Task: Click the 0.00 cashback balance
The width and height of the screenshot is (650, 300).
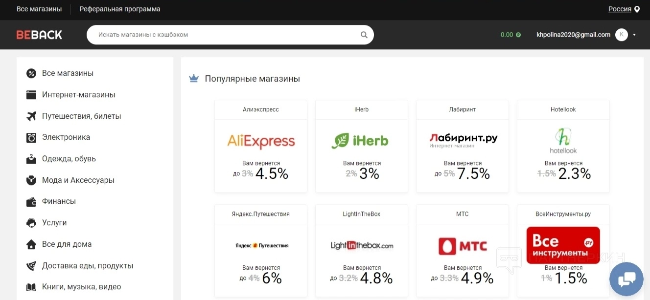Action: [507, 35]
